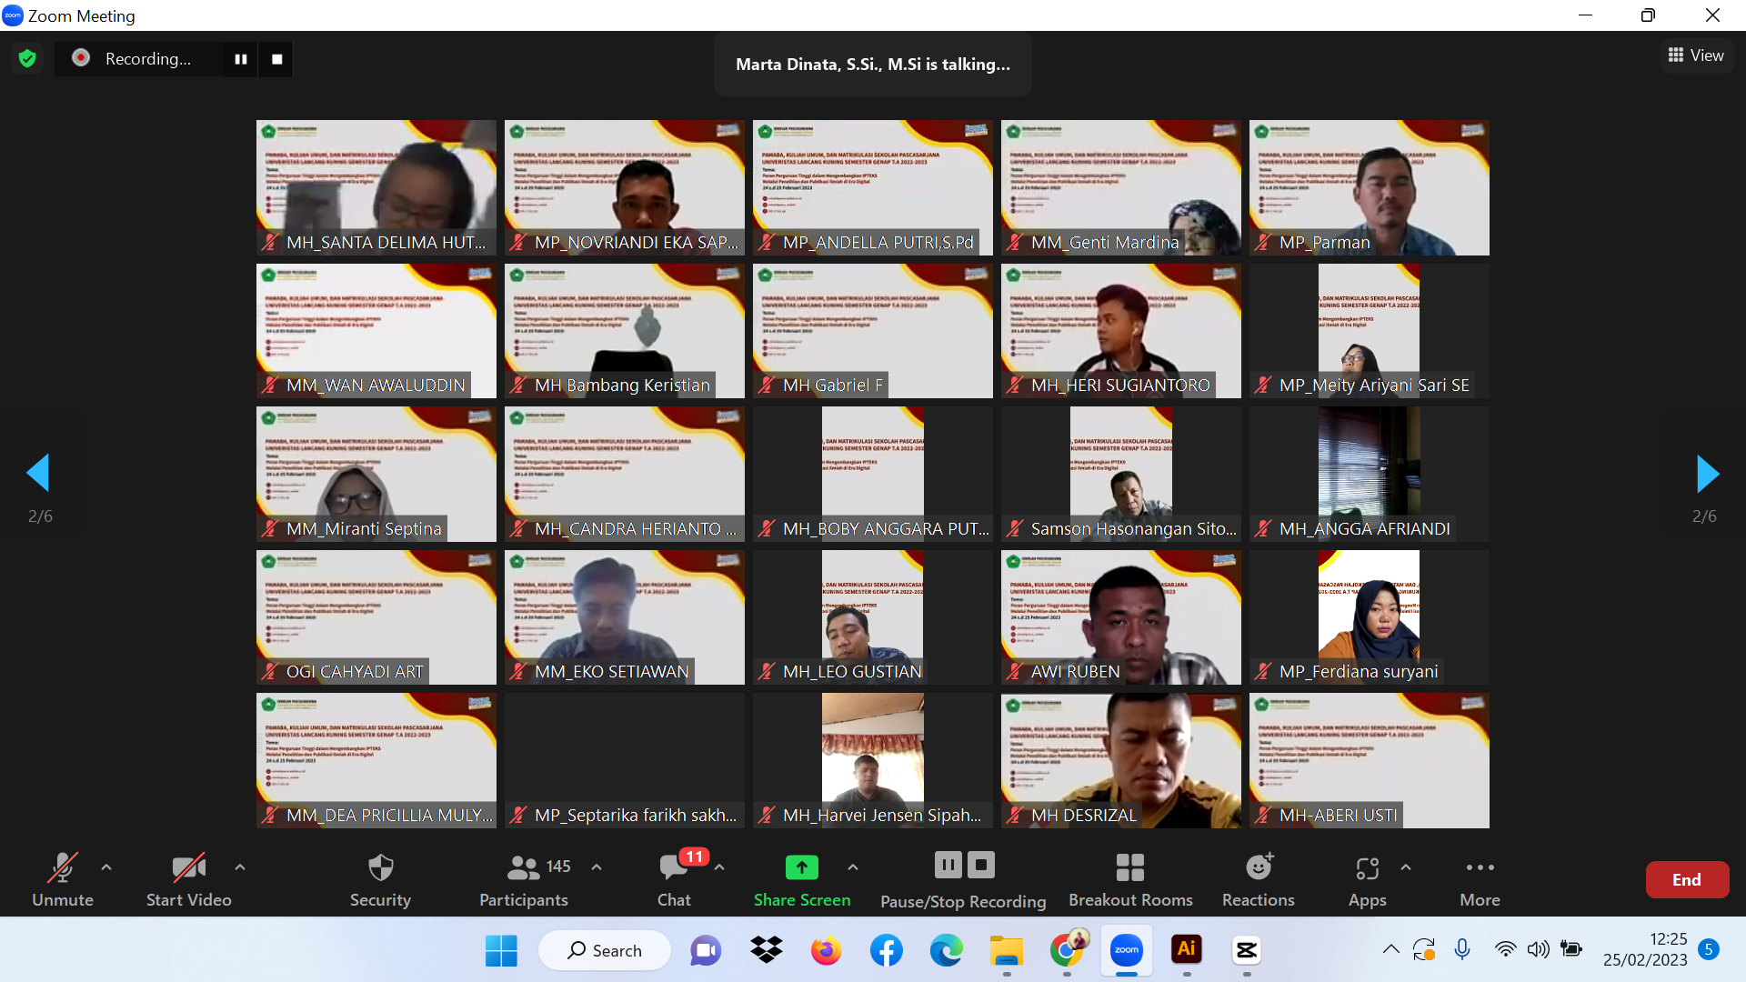Click the green Share Screen icon
The width and height of the screenshot is (1746, 982).
point(801,867)
